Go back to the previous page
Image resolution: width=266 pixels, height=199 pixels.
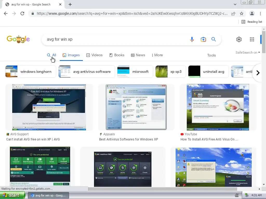tap(6, 13)
